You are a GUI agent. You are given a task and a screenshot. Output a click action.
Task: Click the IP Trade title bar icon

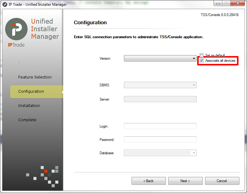tap(5, 5)
